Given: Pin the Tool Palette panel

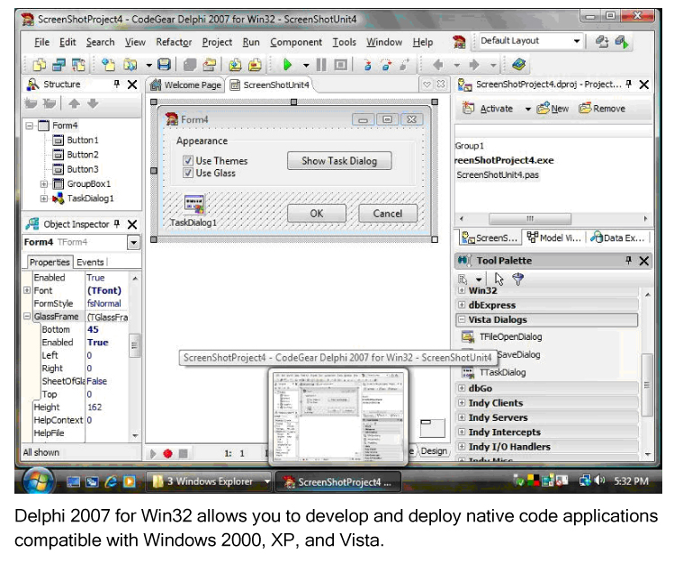Looking at the screenshot, I should (x=628, y=261).
